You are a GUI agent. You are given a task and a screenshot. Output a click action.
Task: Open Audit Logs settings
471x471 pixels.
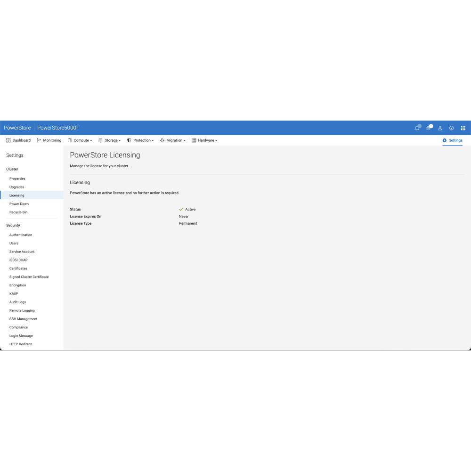(x=18, y=302)
